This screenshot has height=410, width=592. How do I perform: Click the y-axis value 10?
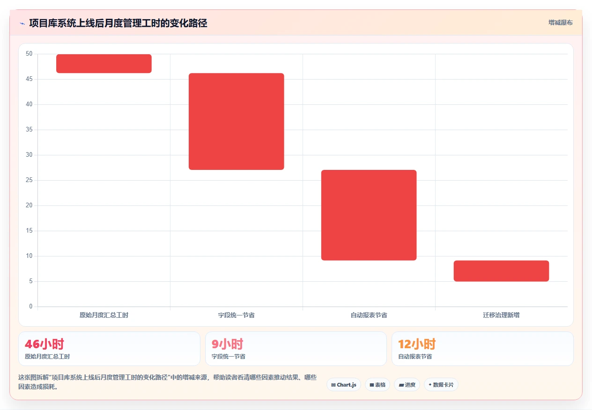[x=29, y=256]
